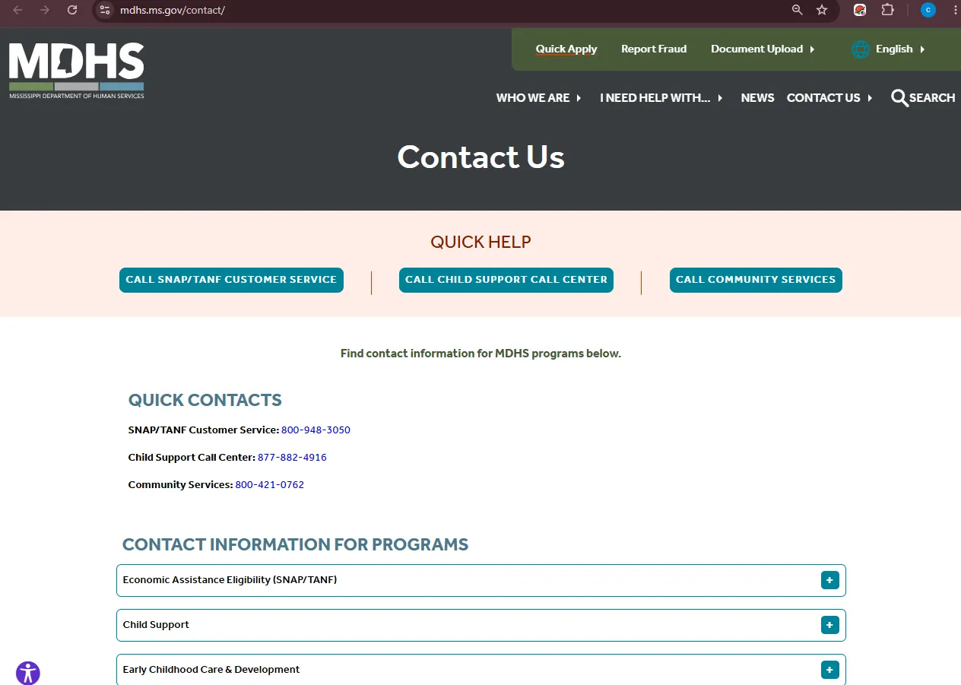Image resolution: width=961 pixels, height=685 pixels.
Task: Open the browser zoom magnifier icon
Action: [x=797, y=10]
